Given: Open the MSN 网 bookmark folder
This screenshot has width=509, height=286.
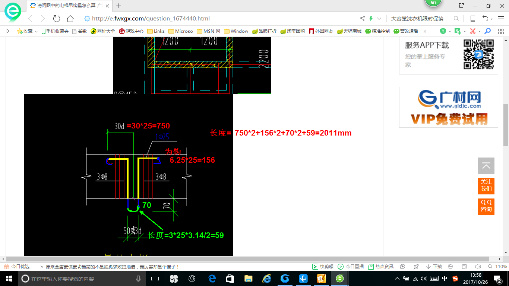Looking at the screenshot, I should [x=209, y=31].
